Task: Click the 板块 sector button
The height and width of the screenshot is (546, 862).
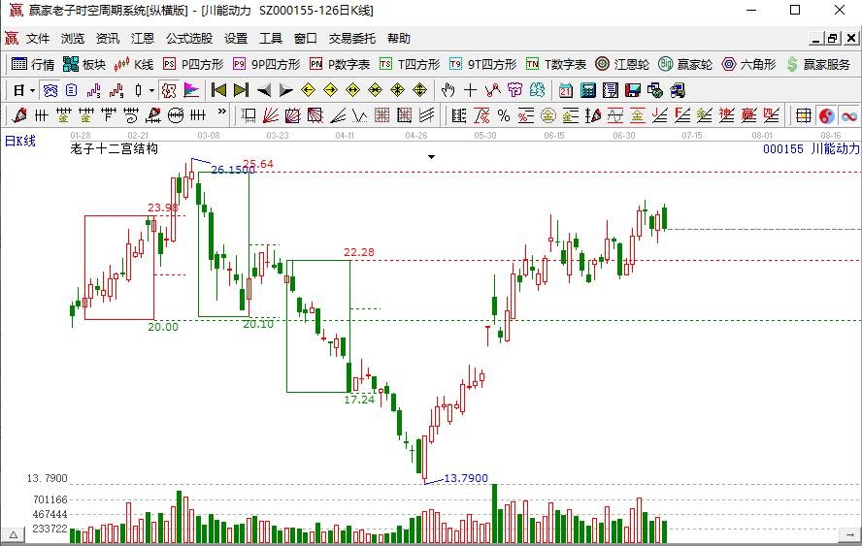Action: [84, 64]
